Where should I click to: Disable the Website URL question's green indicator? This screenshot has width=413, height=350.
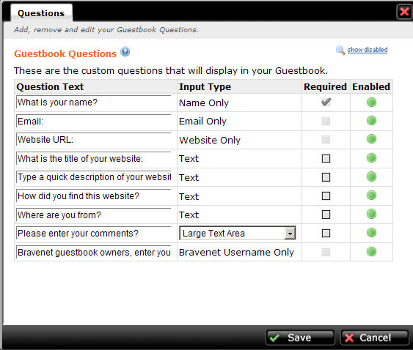pos(371,139)
